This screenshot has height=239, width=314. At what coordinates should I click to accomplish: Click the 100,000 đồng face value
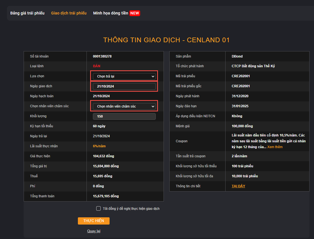click(242, 126)
